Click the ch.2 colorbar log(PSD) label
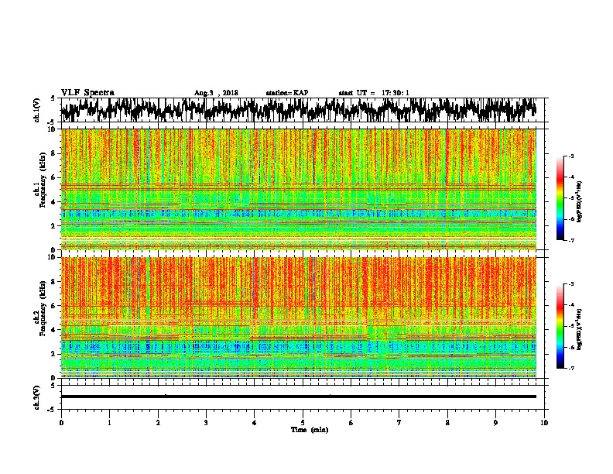613x474 pixels. 580,329
